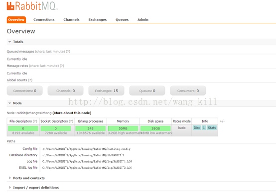
Task: Open help for Global counts (?)
Action: [30, 80]
